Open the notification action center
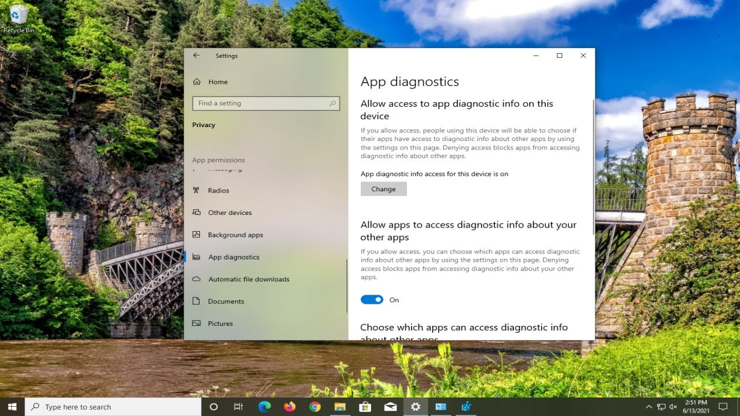 (x=723, y=407)
